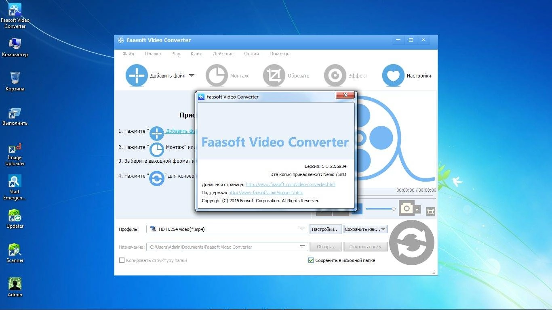
Task: Click the Настройки... button next to profile
Action: [x=326, y=229]
